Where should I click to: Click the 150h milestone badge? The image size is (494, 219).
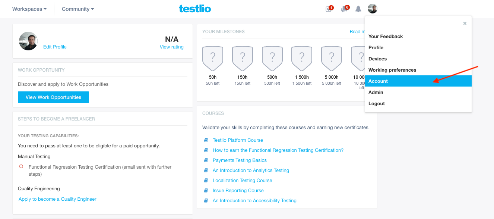243,59
